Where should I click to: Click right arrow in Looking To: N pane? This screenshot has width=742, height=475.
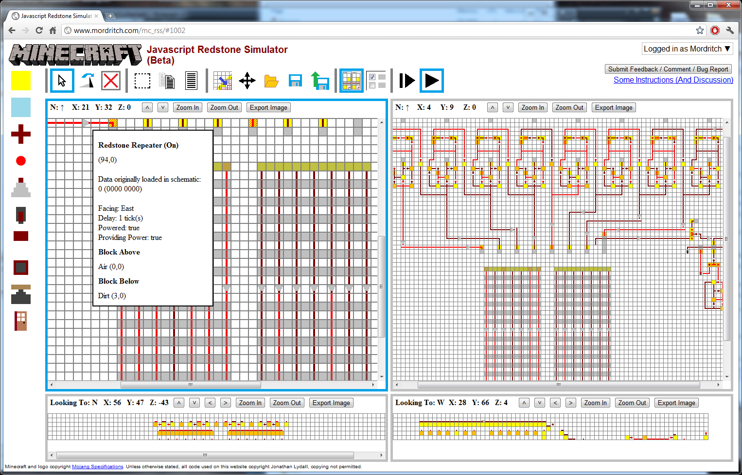click(225, 403)
